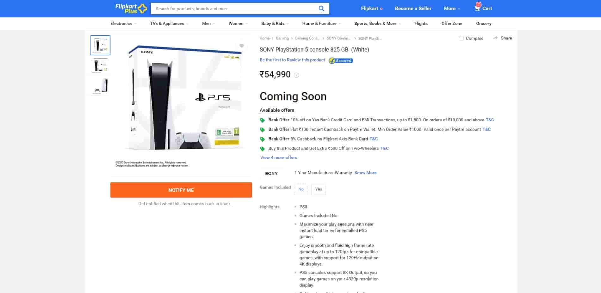Select 'Yes' for Games Included

click(319, 189)
